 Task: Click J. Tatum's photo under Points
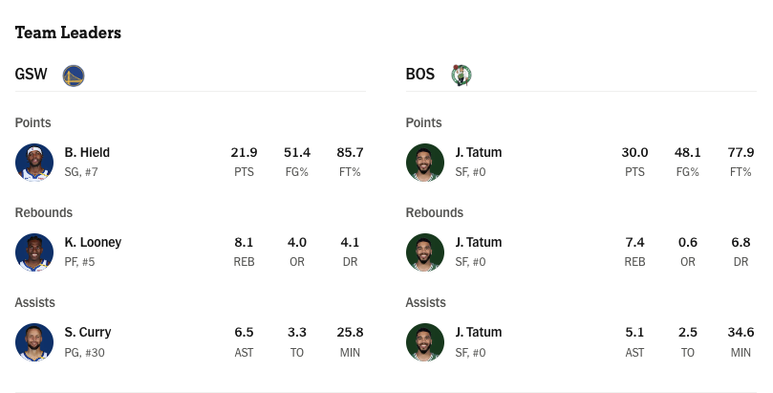[x=425, y=163]
